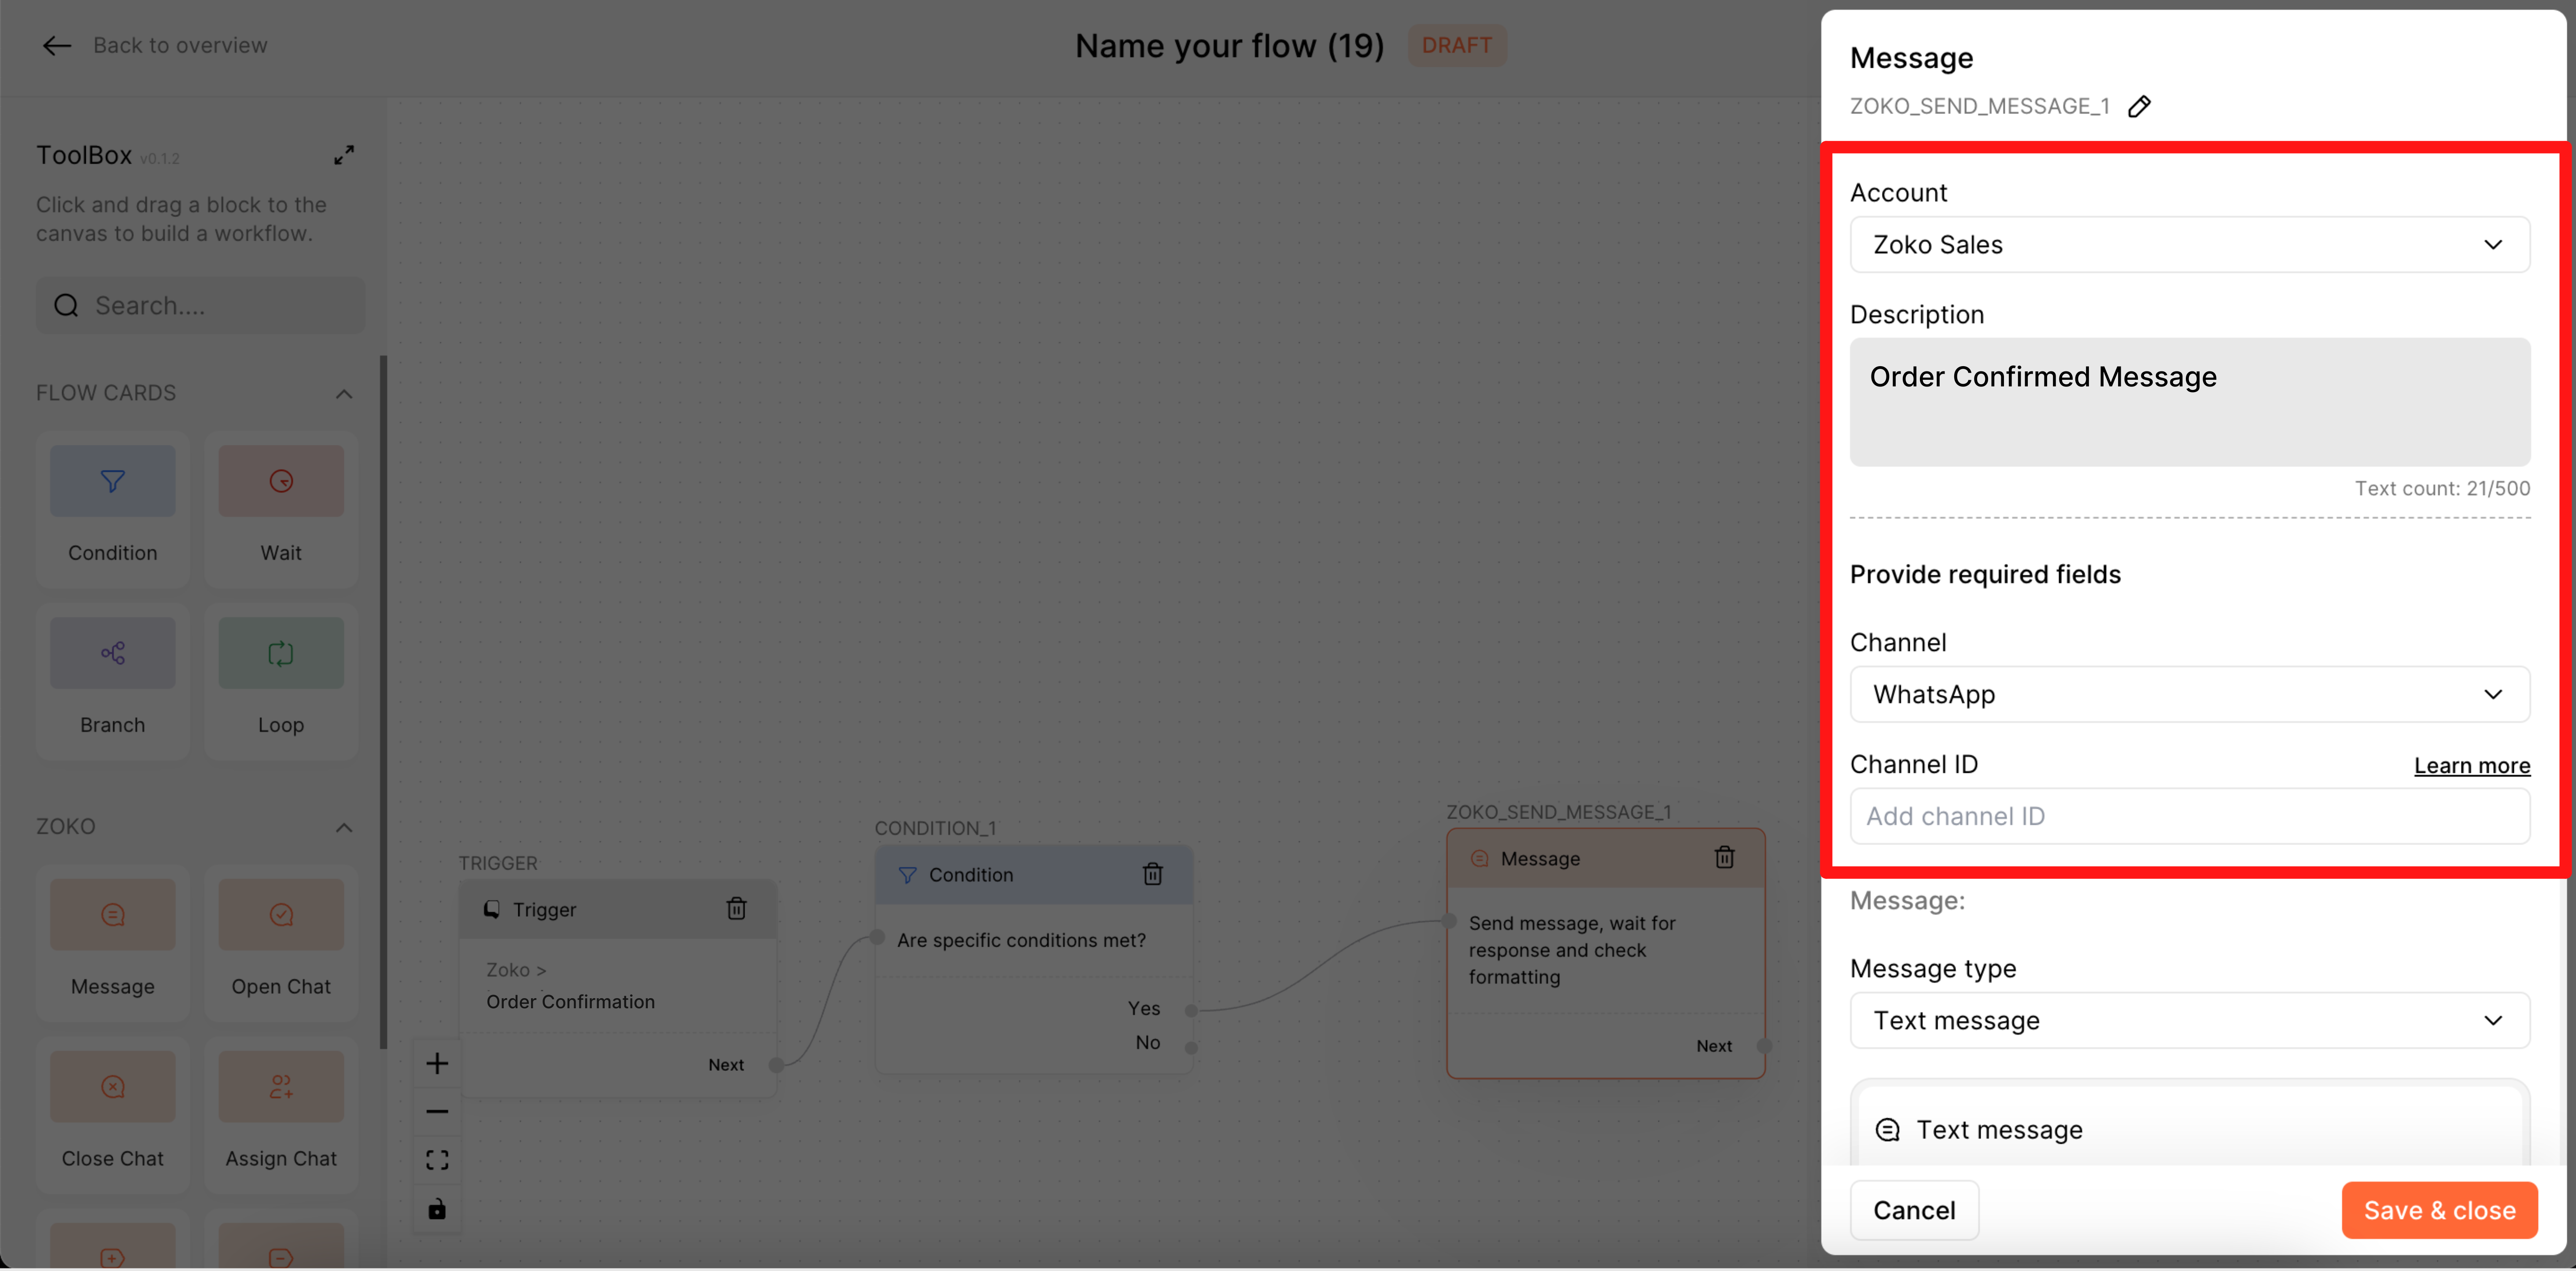Zoom out on the canvas with minus icon
The height and width of the screenshot is (1271, 2576).
coord(437,1111)
